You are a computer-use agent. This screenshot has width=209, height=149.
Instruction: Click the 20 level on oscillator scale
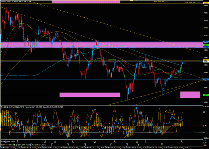coord(204,132)
